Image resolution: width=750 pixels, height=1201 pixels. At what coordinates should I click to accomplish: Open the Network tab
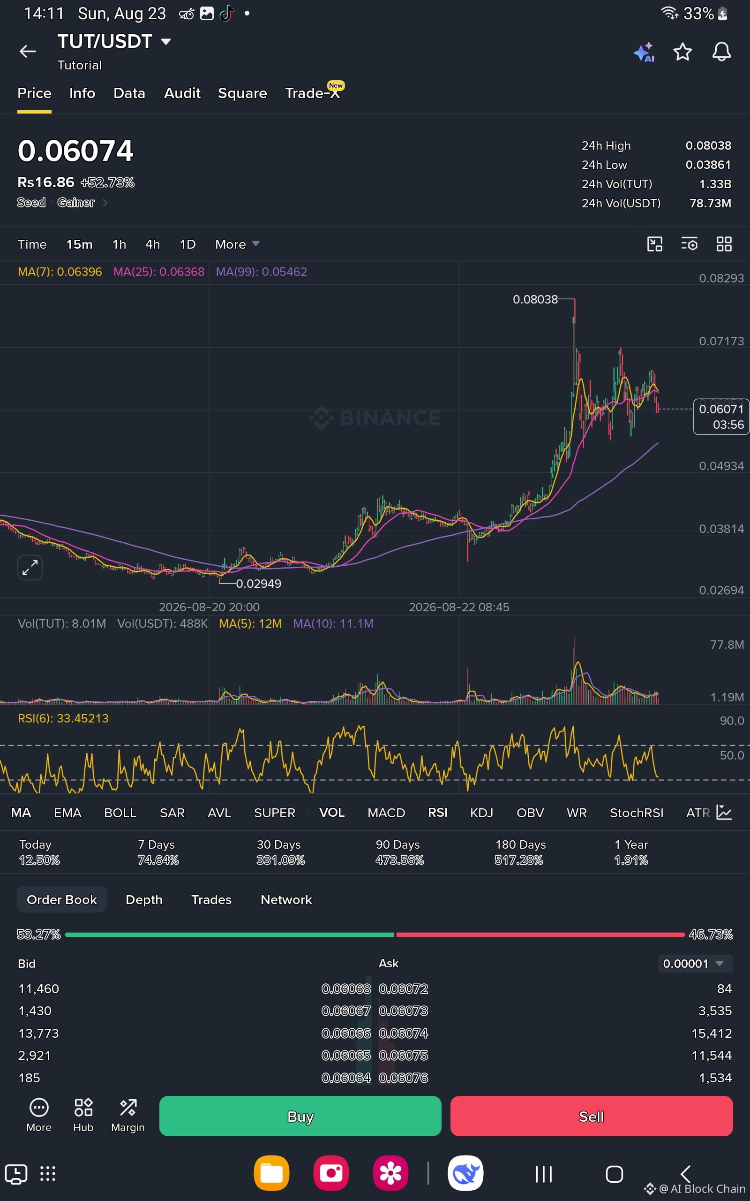coord(286,900)
